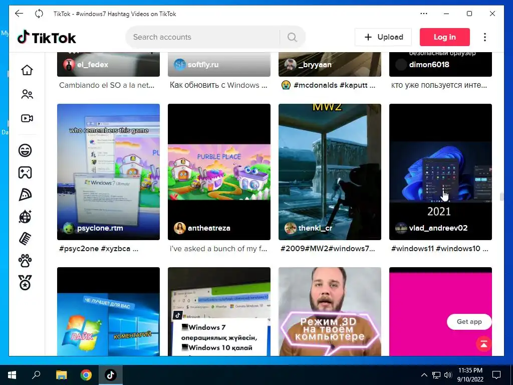Click the Upload button
The image size is (513, 385).
click(383, 37)
